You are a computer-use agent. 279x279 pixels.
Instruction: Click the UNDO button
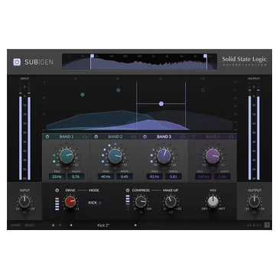point(15,225)
